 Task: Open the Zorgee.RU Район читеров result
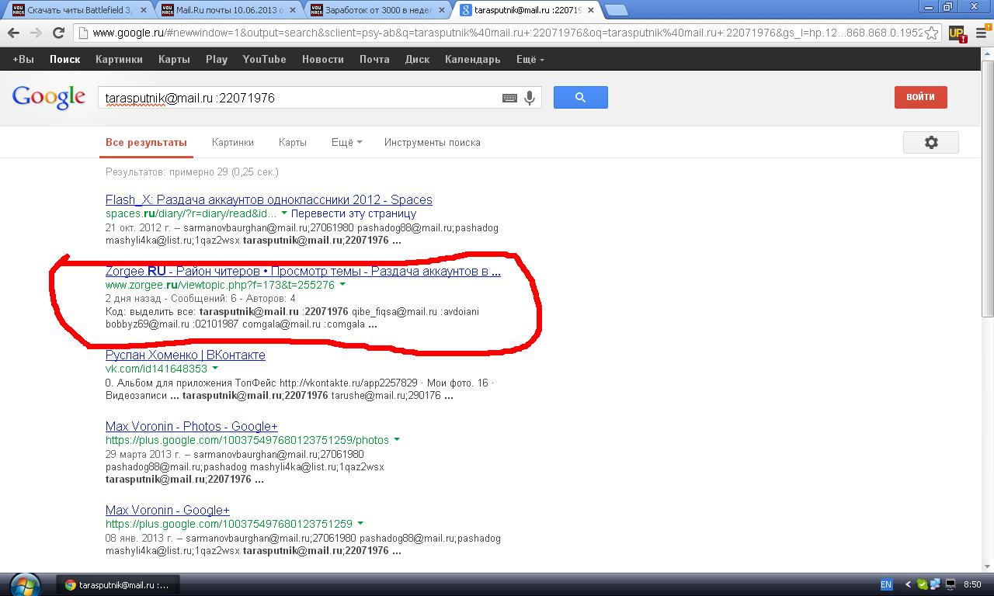coord(303,271)
